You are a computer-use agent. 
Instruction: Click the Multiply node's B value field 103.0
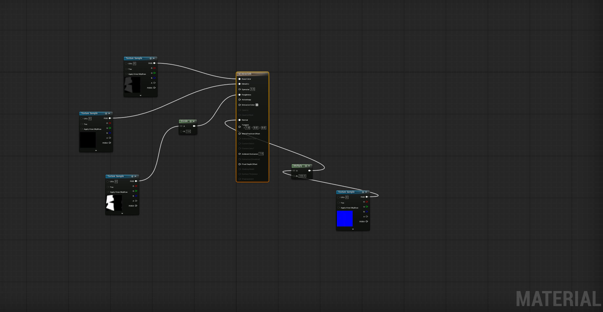pos(302,176)
